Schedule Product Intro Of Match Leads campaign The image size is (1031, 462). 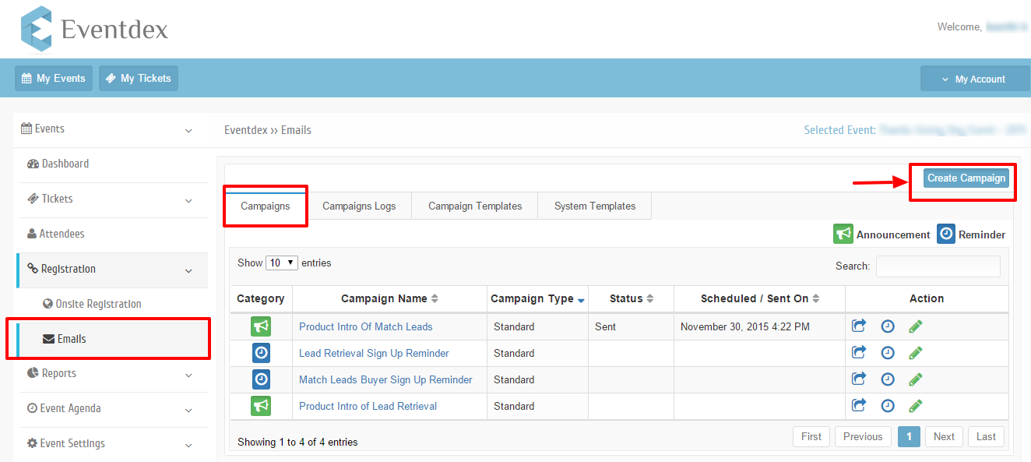coord(888,326)
